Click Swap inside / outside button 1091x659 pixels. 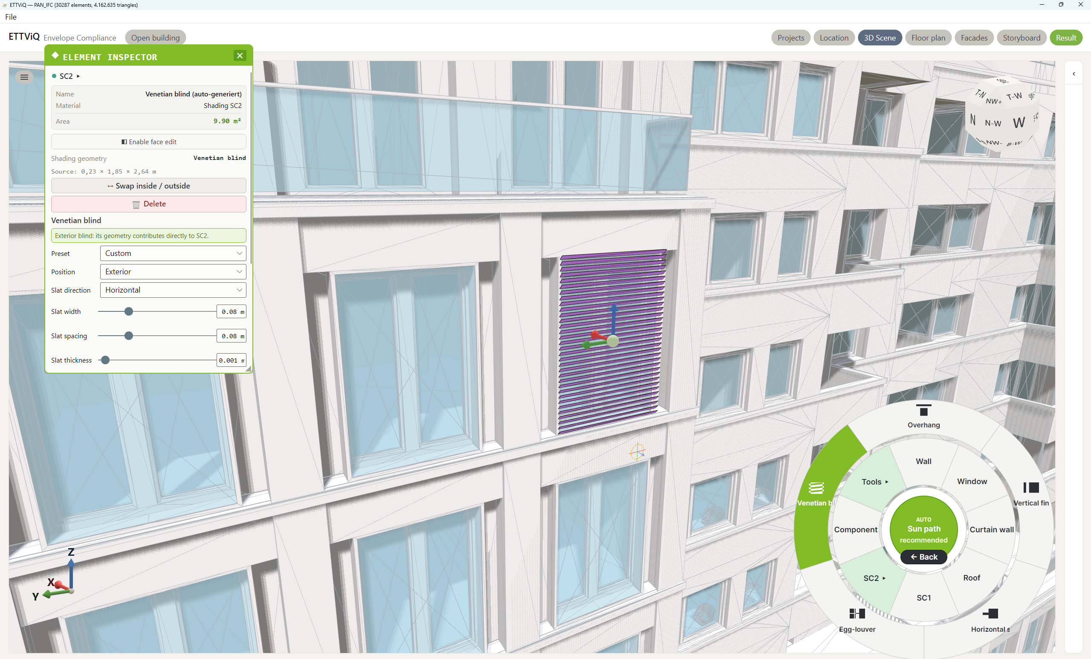pos(149,186)
